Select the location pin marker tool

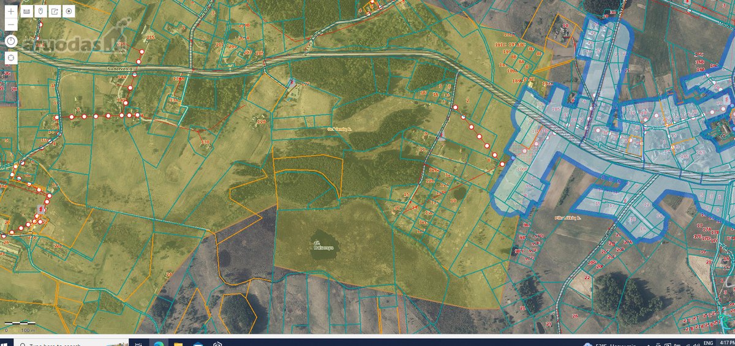(40, 11)
